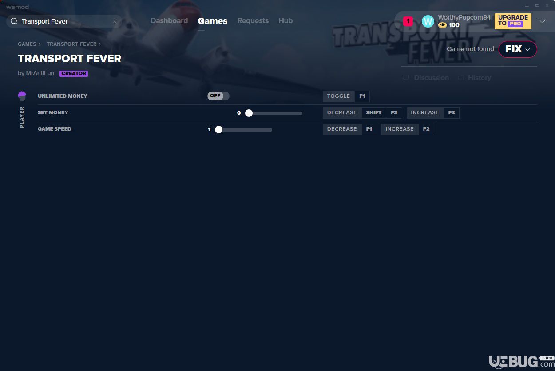Clear the search field with the X icon
Viewport: 555px width, 371px height.
(x=115, y=21)
